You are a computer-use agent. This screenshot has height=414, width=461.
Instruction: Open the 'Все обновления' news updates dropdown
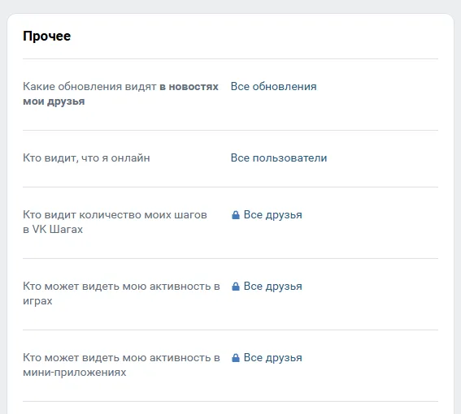(273, 86)
